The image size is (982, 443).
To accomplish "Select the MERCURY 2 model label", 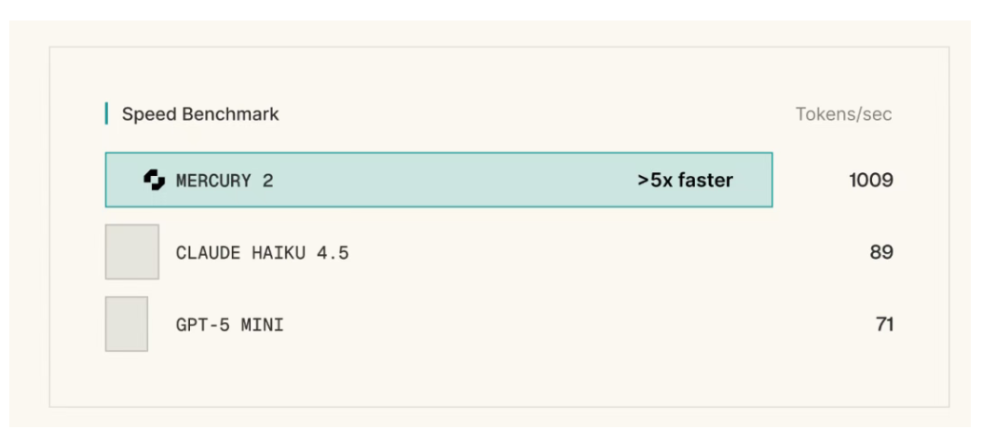I will [225, 181].
